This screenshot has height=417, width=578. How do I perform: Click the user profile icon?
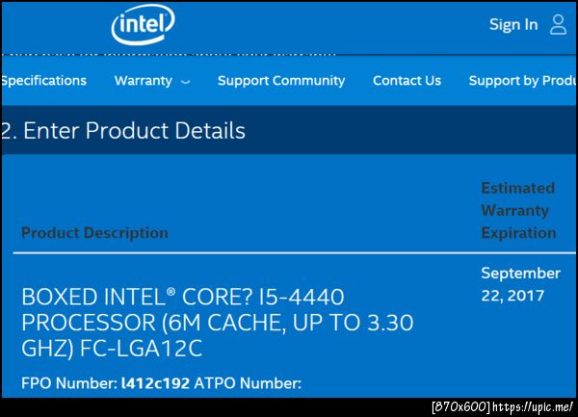[x=558, y=25]
